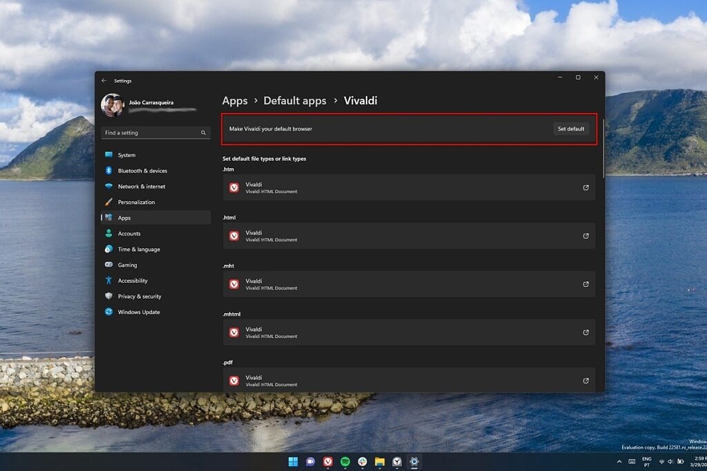This screenshot has height=471, width=707.
Task: Click the Accessibility figure icon
Action: pos(108,281)
